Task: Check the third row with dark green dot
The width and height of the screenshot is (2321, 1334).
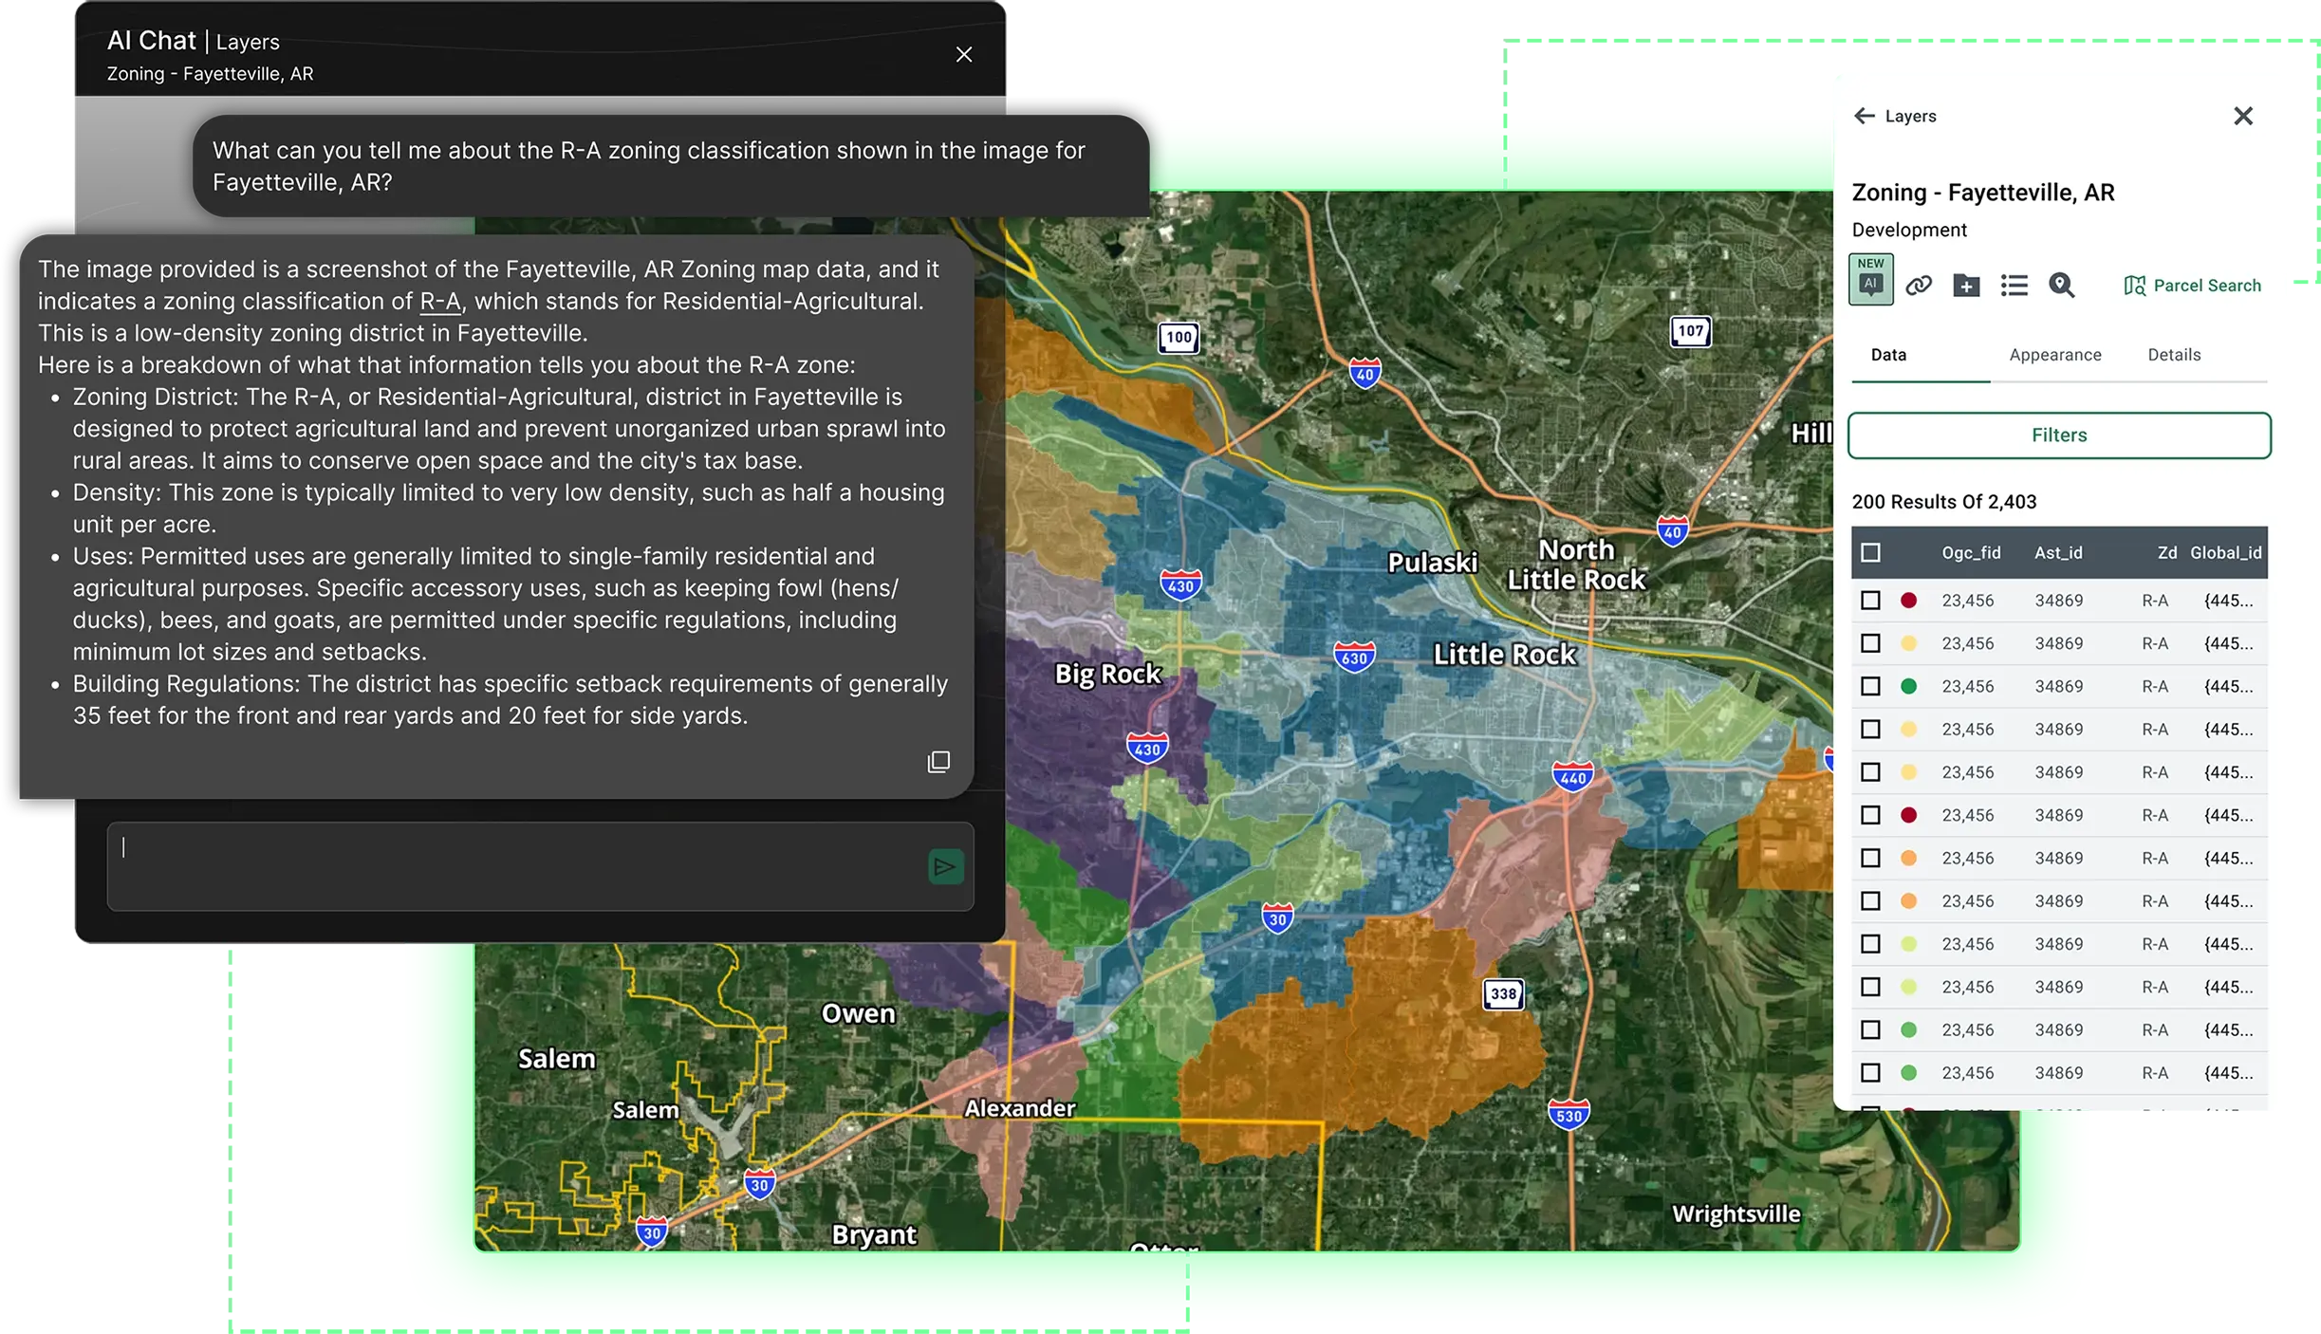Action: [1870, 686]
